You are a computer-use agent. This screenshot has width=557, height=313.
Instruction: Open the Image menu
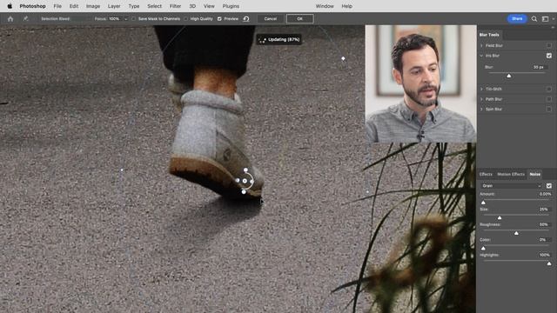pyautogui.click(x=93, y=6)
